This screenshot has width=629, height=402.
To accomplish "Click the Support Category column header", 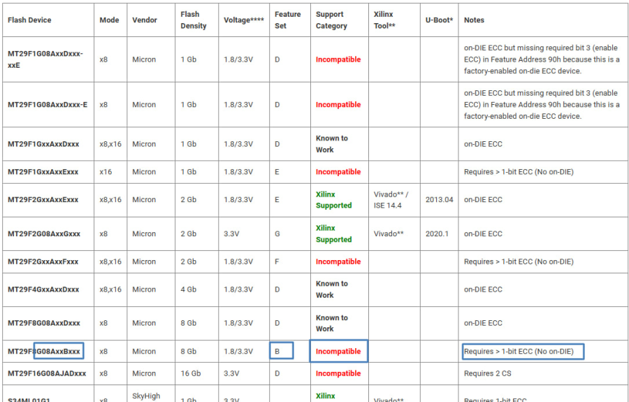I will (331, 20).
